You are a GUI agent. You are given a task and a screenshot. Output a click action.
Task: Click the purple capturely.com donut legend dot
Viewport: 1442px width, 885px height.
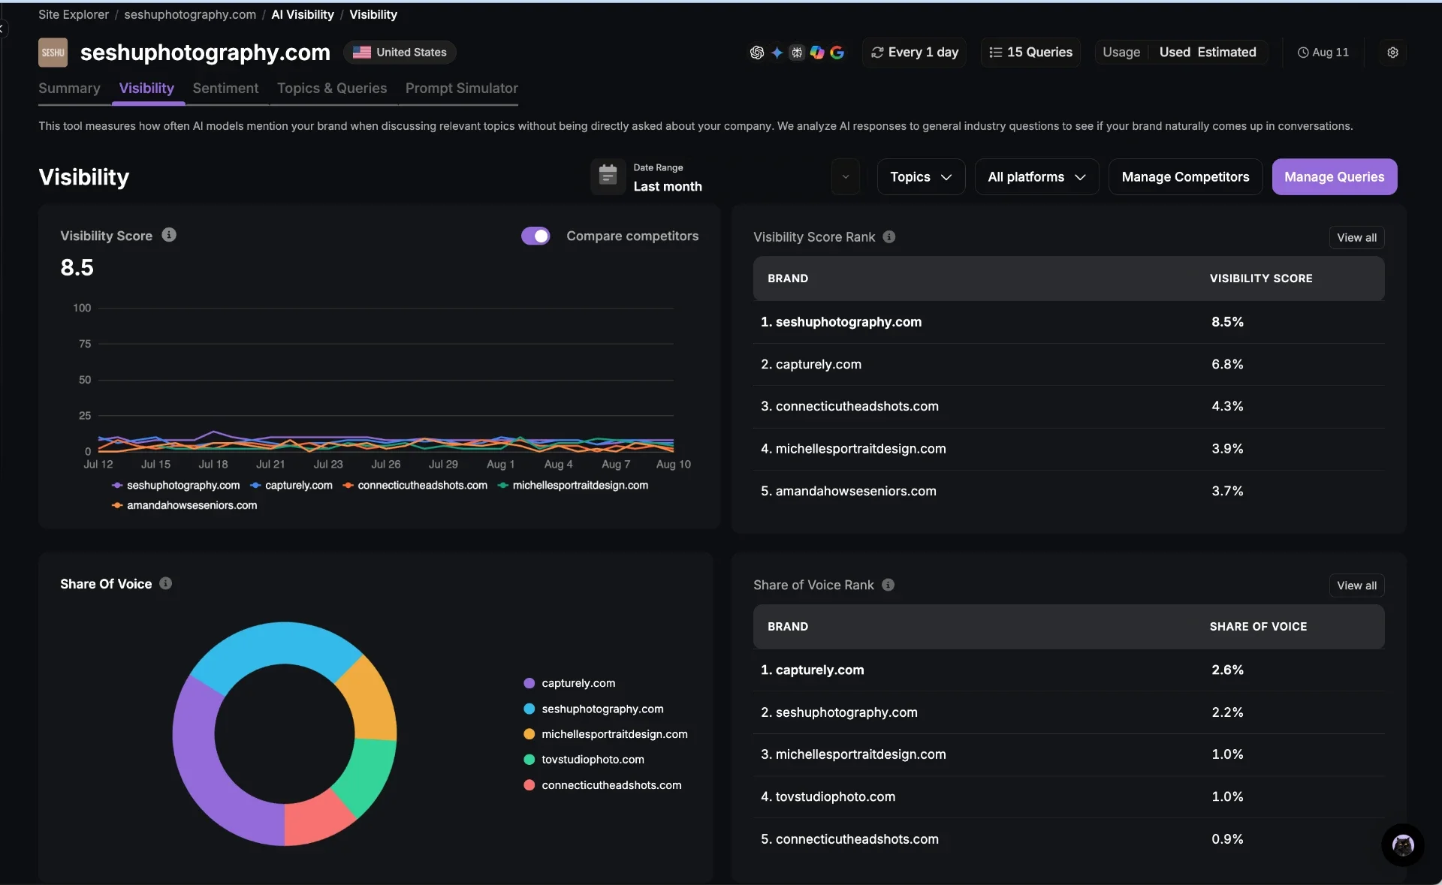(x=529, y=684)
